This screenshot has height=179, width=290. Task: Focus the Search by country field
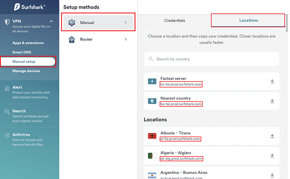(211, 59)
